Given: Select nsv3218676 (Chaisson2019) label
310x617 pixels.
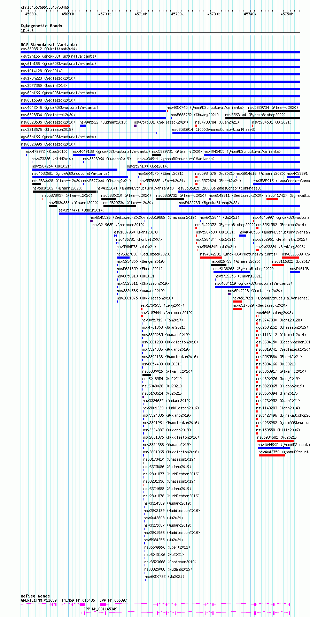Looking at the screenshot, I should click(47, 129).
